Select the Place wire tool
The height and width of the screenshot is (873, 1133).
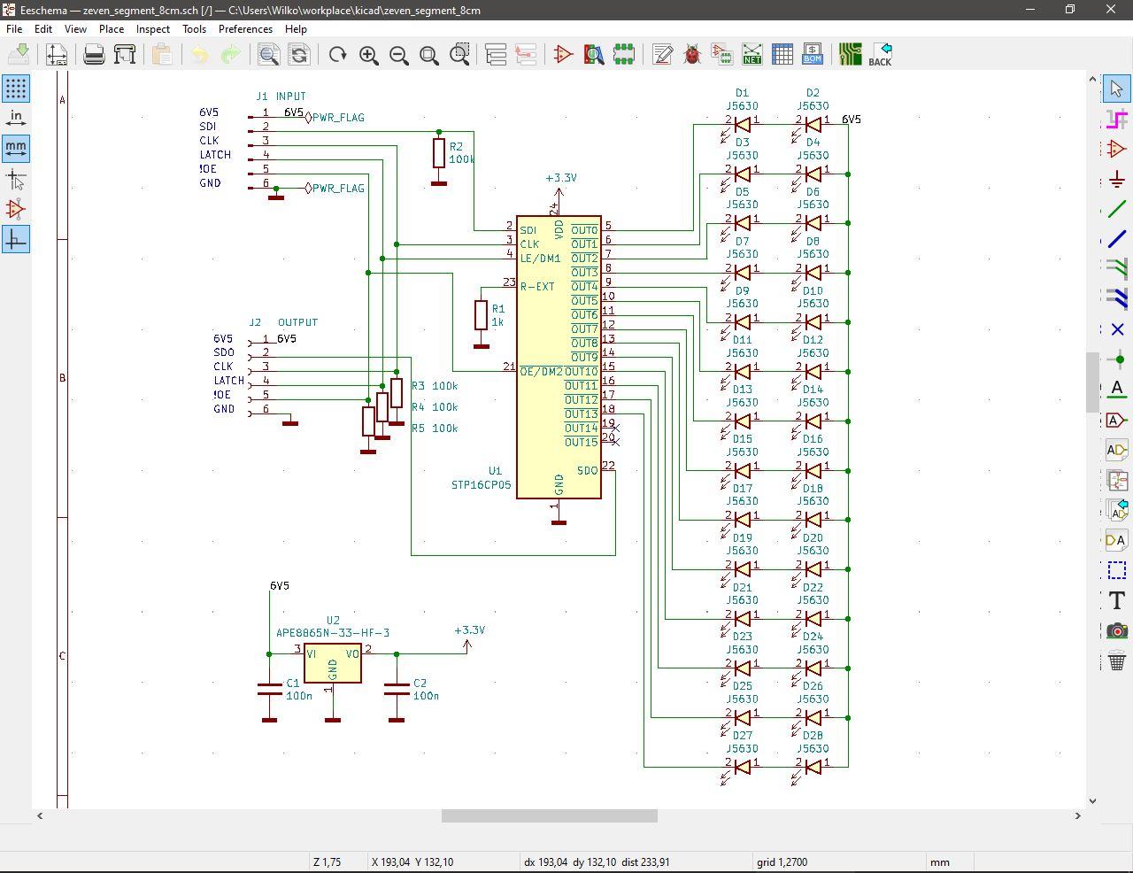(x=1116, y=209)
